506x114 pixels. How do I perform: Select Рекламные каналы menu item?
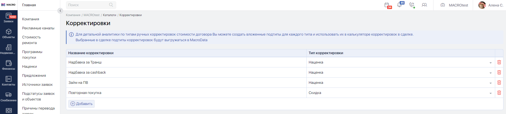(x=38, y=28)
